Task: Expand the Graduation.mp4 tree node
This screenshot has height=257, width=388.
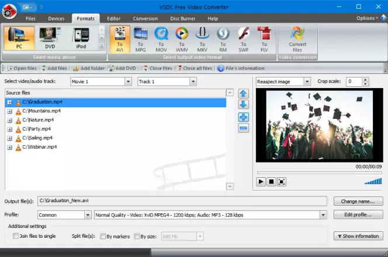Action: [10, 103]
